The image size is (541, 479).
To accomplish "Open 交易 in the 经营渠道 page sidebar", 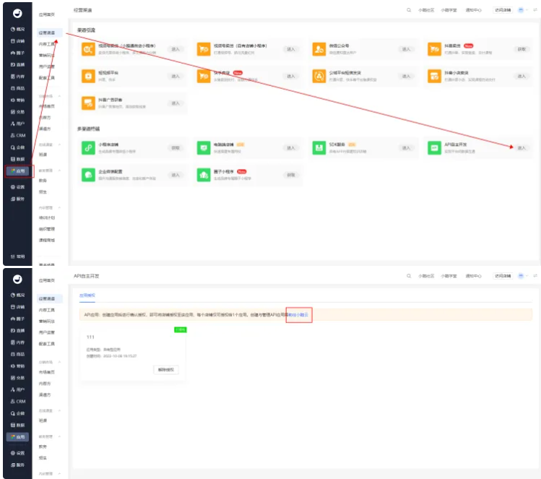I will [17, 112].
